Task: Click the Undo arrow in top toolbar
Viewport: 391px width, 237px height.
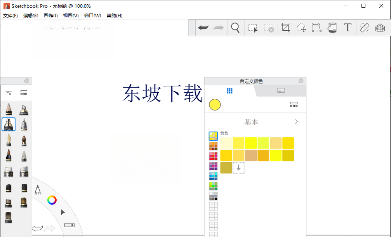Action: pyautogui.click(x=203, y=28)
